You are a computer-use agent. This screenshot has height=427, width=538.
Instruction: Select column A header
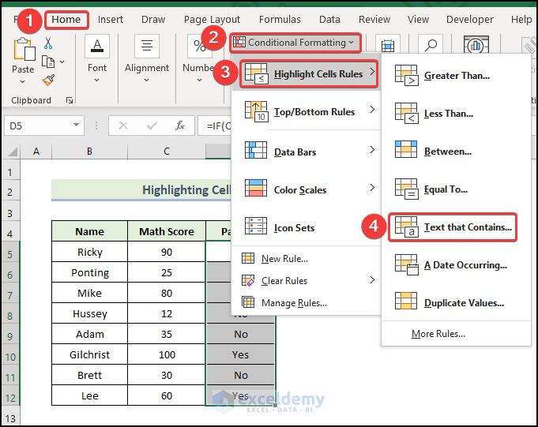tap(36, 151)
